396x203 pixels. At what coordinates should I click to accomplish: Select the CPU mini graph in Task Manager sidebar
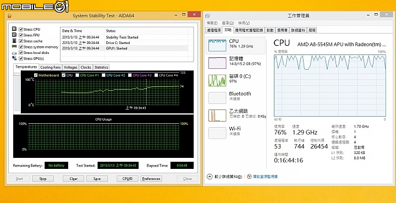point(217,46)
